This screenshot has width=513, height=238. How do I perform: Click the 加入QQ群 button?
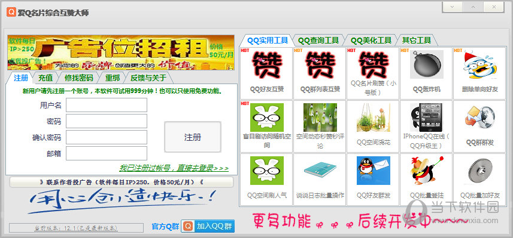(208, 226)
